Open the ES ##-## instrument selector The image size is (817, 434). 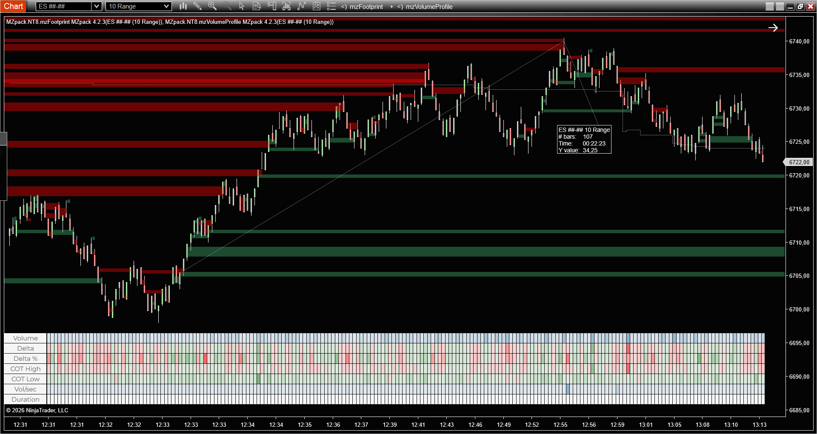coord(64,6)
